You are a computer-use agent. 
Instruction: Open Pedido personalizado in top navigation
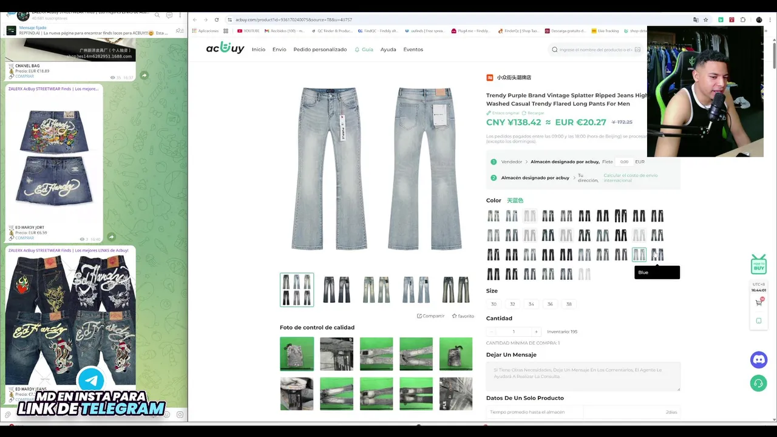coord(320,49)
